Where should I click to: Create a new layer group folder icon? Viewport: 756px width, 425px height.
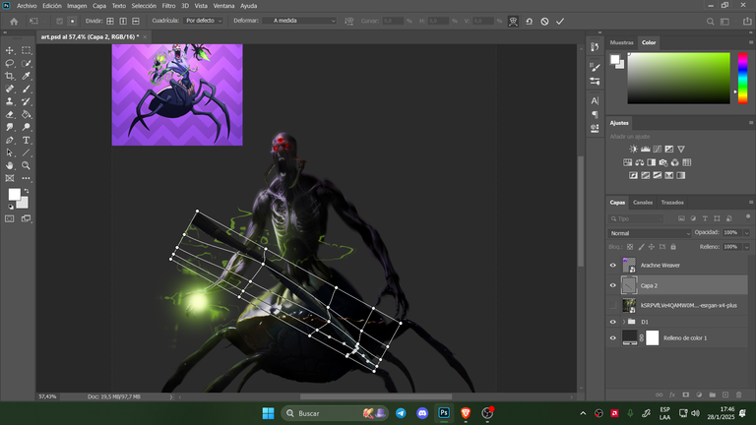tap(712, 395)
